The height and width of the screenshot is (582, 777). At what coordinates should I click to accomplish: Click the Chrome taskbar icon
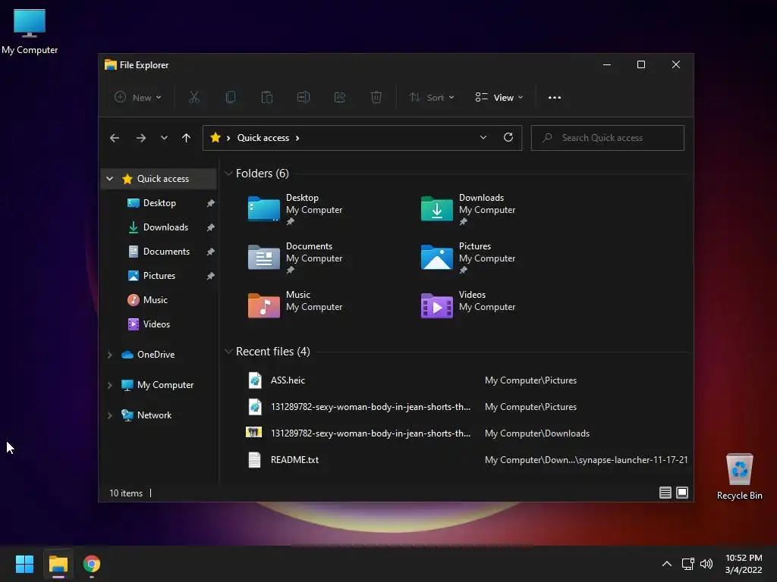click(92, 564)
